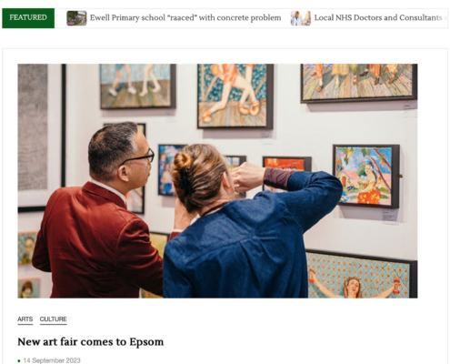This screenshot has height=364, width=450.
Task: Click the 14 September 2023 date
Action: tap(52, 360)
